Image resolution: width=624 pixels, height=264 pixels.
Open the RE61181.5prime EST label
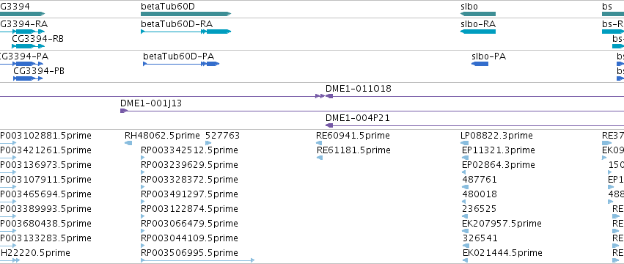tap(353, 150)
